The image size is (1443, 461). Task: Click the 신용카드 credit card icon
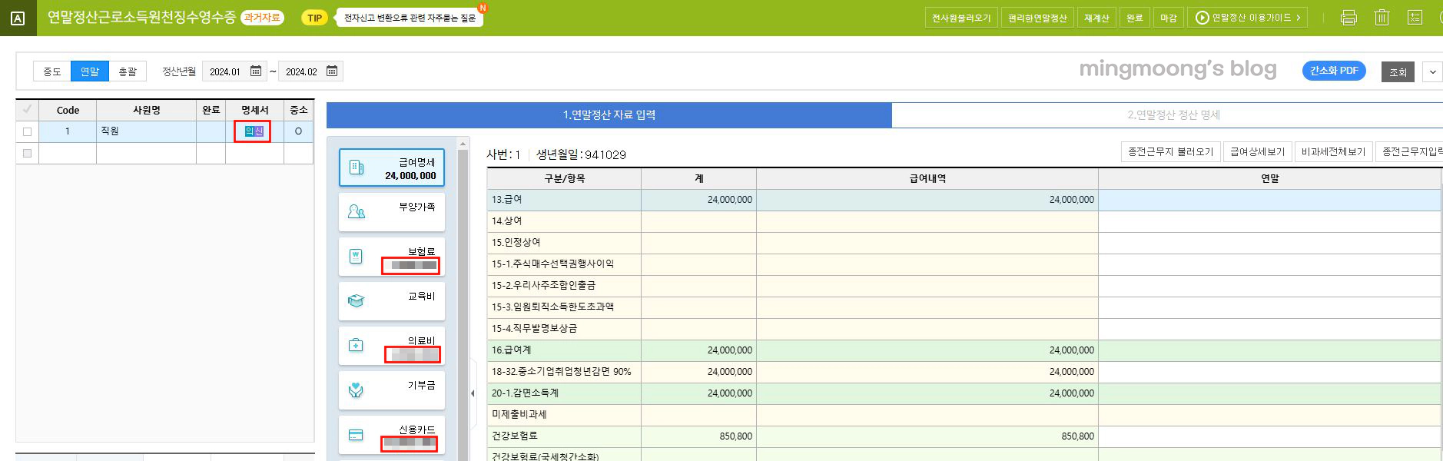[356, 435]
